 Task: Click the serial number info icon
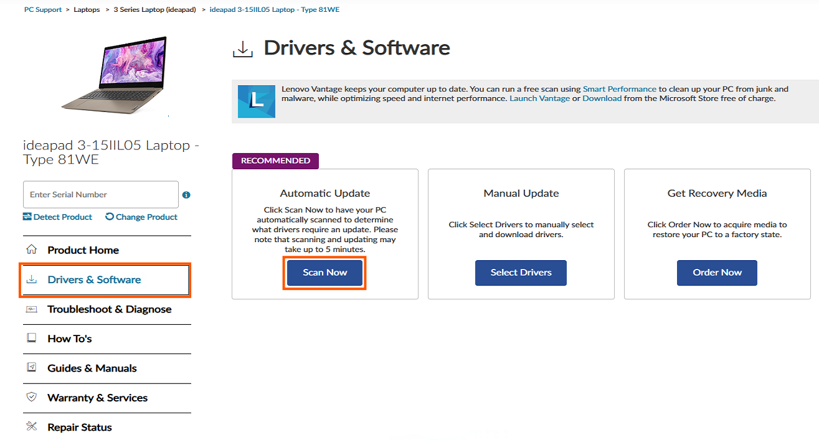pos(186,195)
